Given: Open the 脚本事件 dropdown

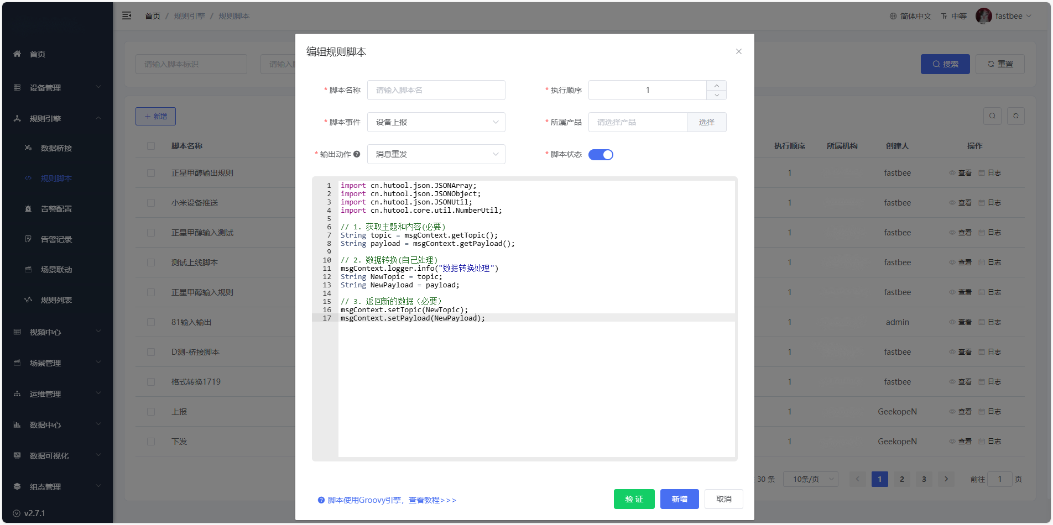Looking at the screenshot, I should point(436,122).
